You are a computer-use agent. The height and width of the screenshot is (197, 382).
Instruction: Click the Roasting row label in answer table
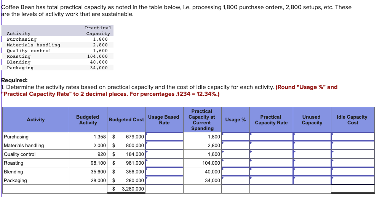pos(14,163)
